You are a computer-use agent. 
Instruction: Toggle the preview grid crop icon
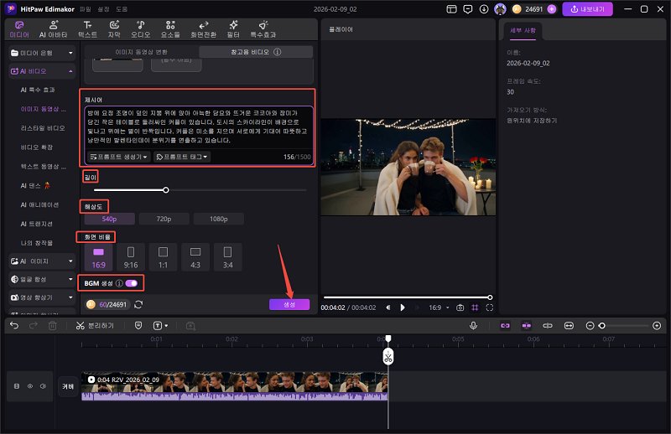click(x=475, y=307)
